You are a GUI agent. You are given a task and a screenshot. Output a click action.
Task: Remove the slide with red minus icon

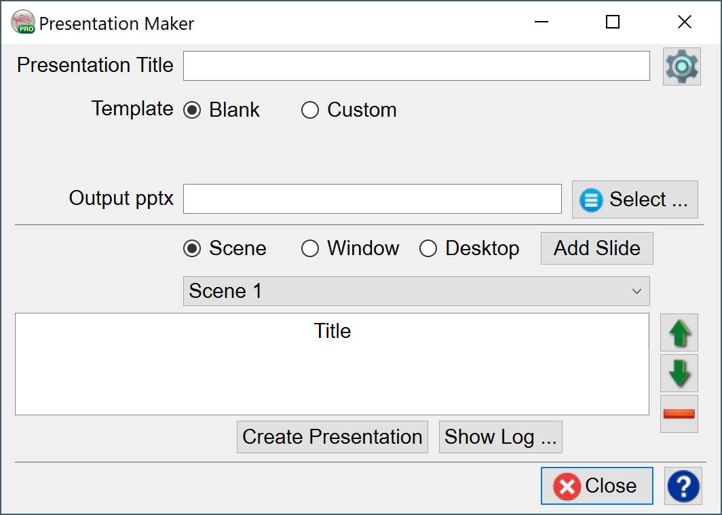(679, 414)
